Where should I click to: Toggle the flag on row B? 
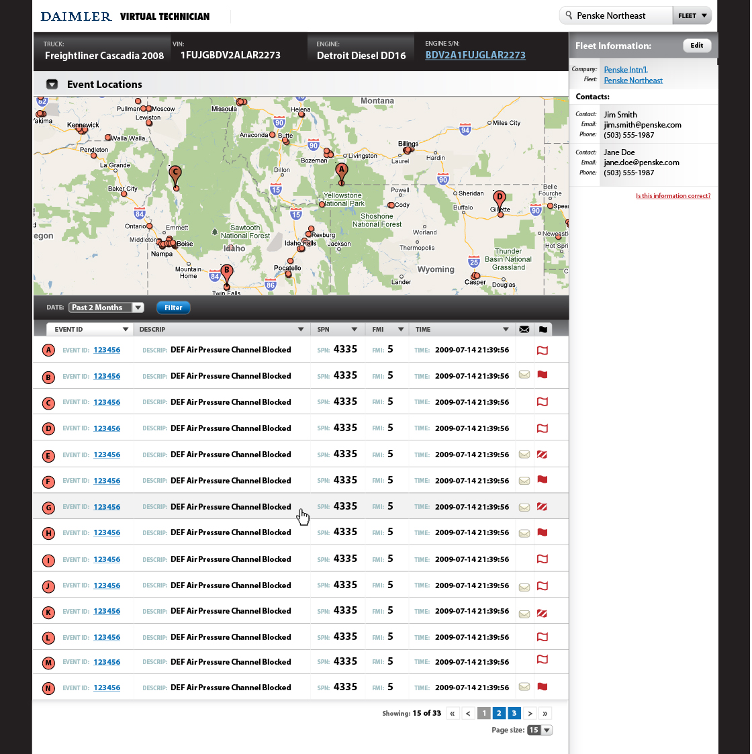tap(543, 375)
